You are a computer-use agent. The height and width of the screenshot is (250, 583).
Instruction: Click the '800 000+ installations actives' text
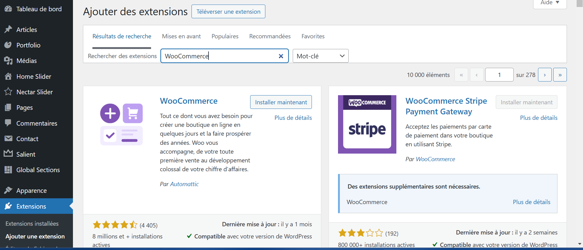(x=376, y=245)
